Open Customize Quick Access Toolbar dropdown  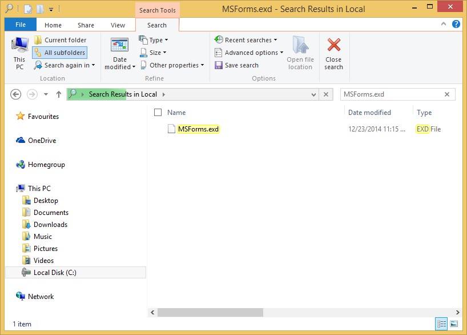coord(51,9)
